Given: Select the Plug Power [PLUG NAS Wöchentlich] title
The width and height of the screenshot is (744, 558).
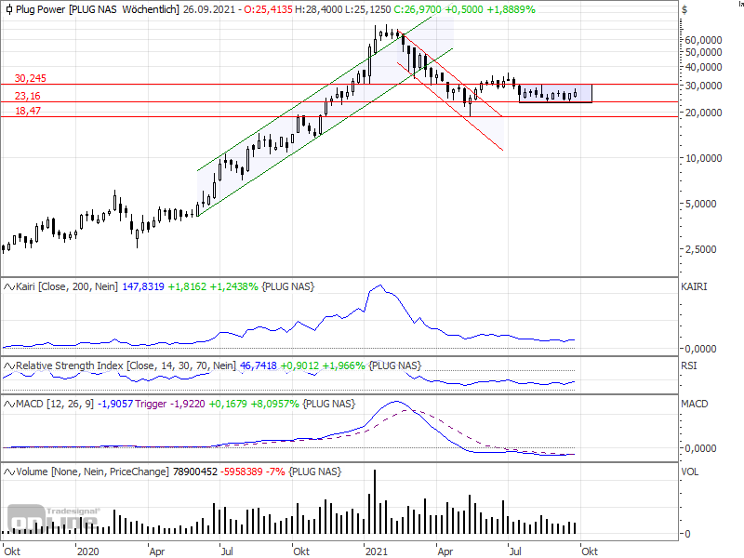Looking at the screenshot, I should pos(98,9).
